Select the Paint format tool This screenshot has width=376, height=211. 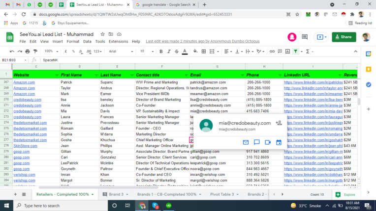(x=35, y=52)
